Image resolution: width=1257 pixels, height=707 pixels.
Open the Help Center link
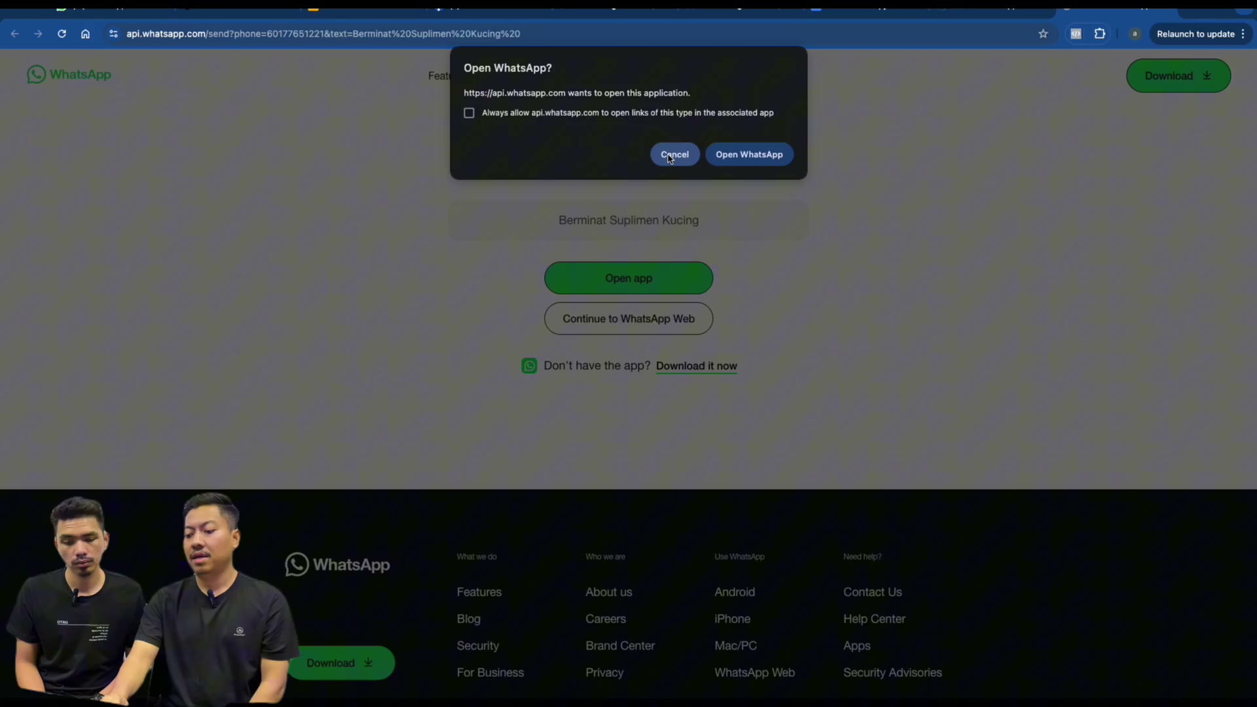pos(874,619)
